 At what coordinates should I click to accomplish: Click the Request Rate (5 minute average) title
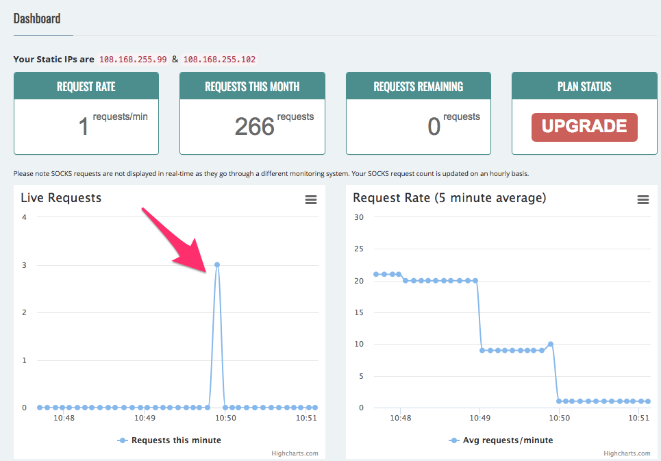coord(449,198)
